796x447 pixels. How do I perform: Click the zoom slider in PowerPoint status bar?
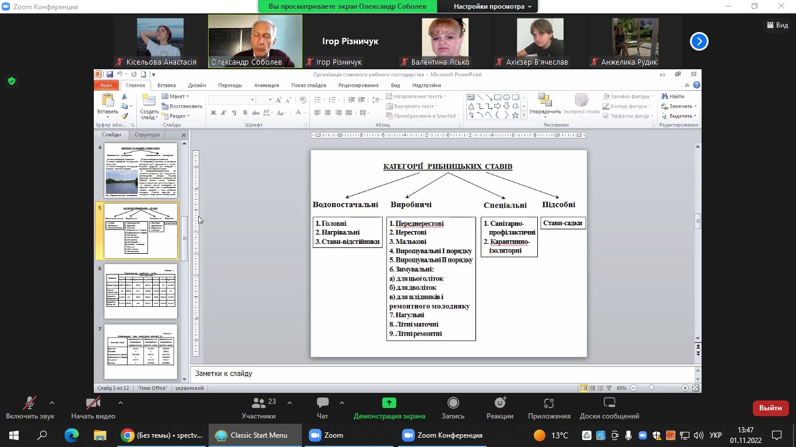coord(651,388)
